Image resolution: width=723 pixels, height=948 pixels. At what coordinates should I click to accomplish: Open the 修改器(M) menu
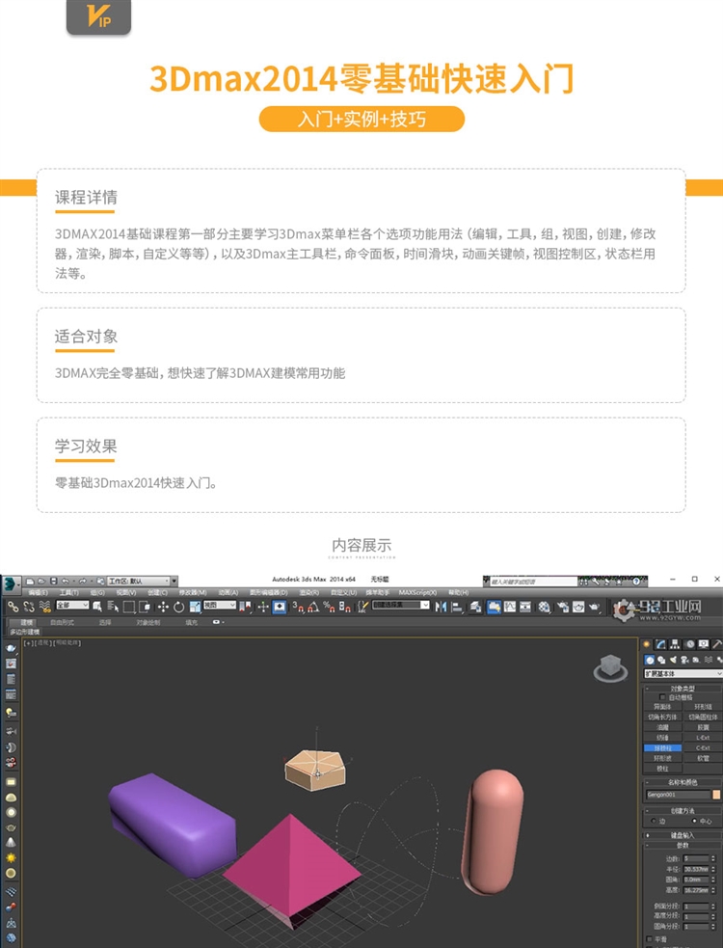point(192,592)
